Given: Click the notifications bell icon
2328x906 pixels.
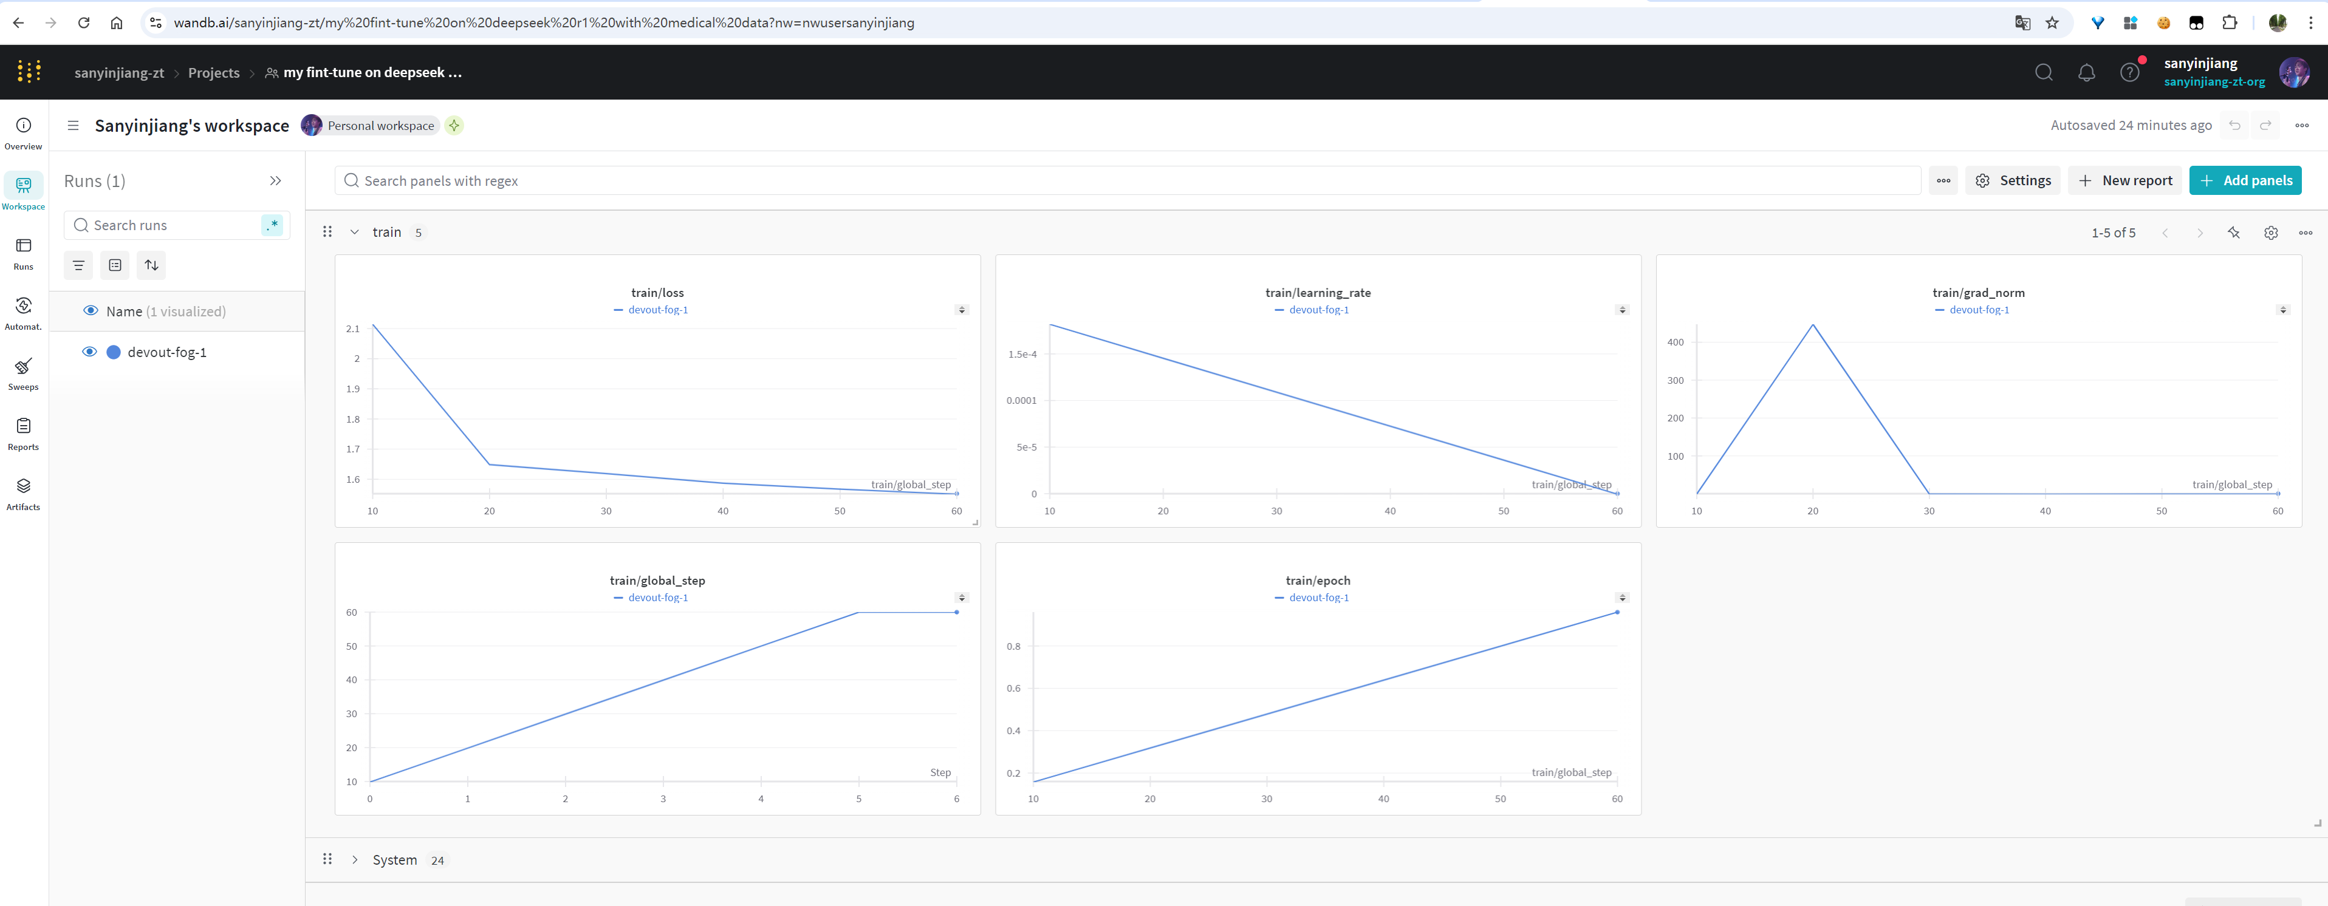Looking at the screenshot, I should pos(2086,72).
